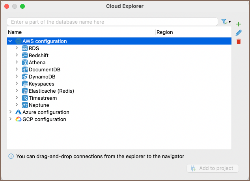Expand the DocumentDB tree node

point(17,69)
